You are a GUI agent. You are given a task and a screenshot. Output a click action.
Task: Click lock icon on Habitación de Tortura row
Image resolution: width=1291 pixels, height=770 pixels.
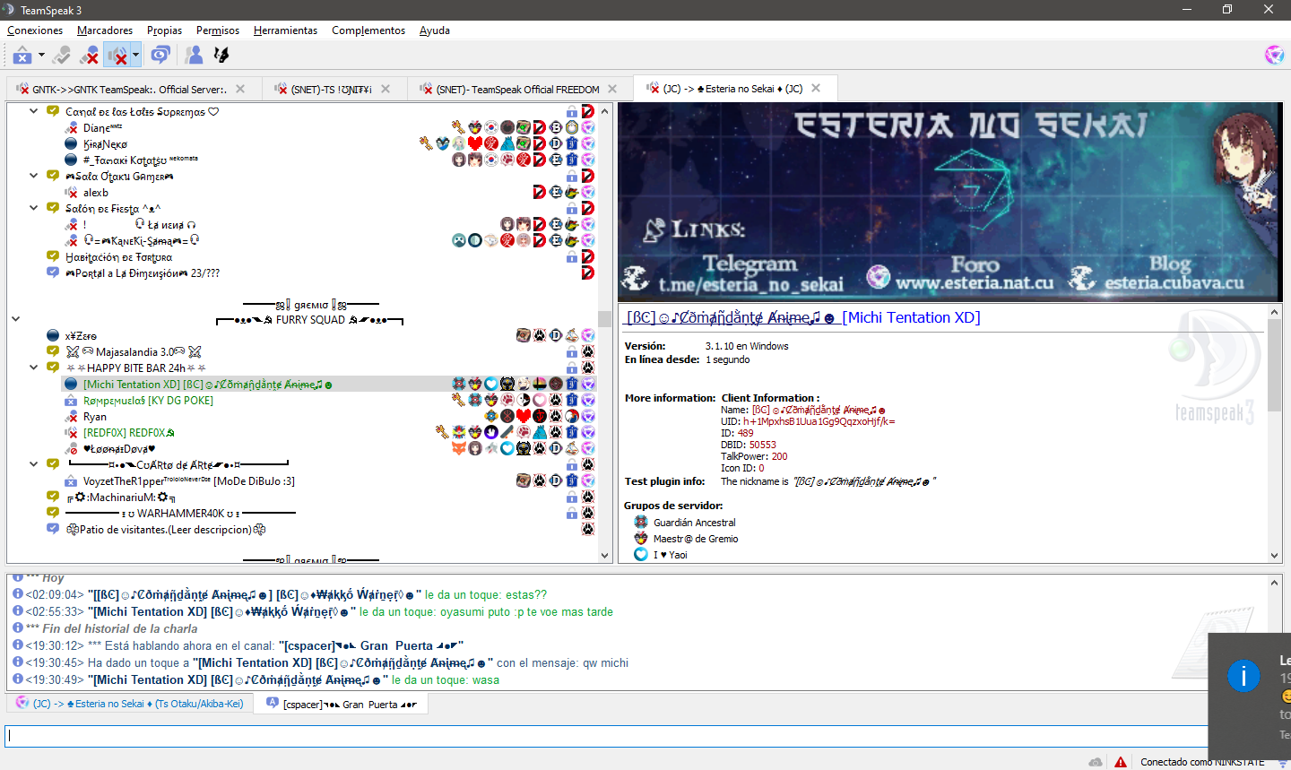click(x=571, y=257)
